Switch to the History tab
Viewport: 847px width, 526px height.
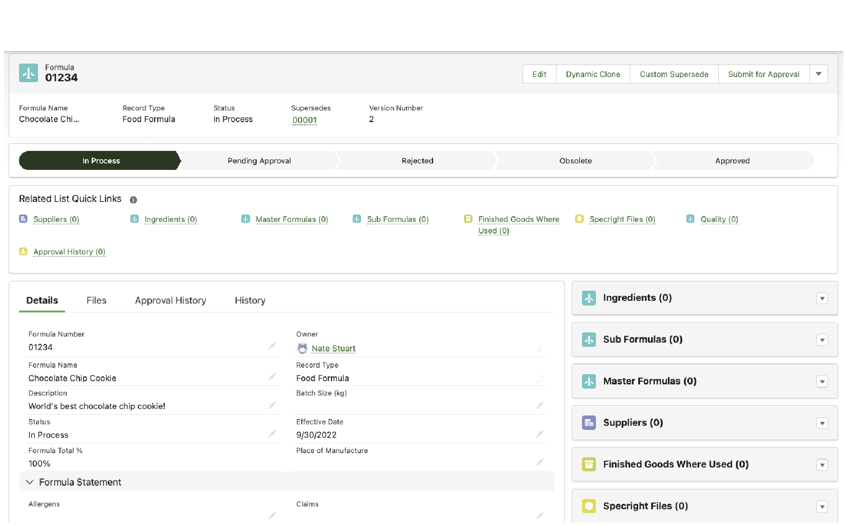click(x=249, y=300)
